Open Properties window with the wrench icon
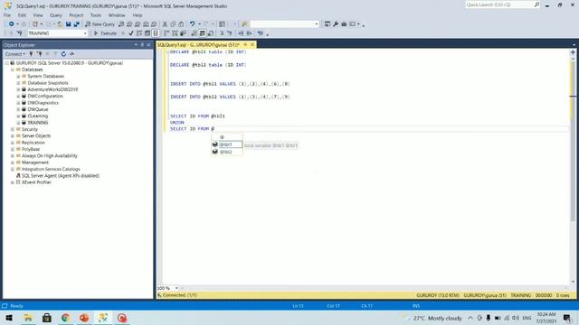 [336, 24]
